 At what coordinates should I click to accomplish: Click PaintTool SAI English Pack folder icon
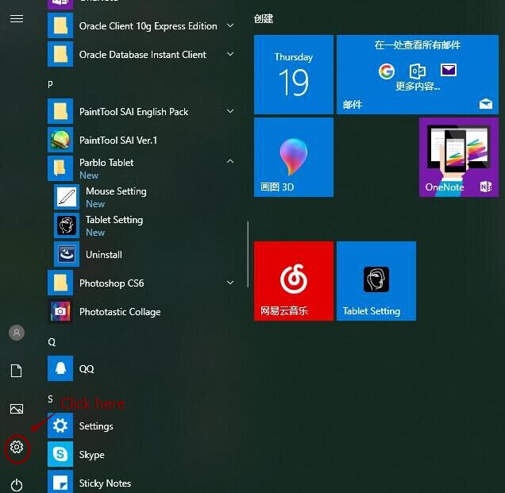(x=60, y=111)
